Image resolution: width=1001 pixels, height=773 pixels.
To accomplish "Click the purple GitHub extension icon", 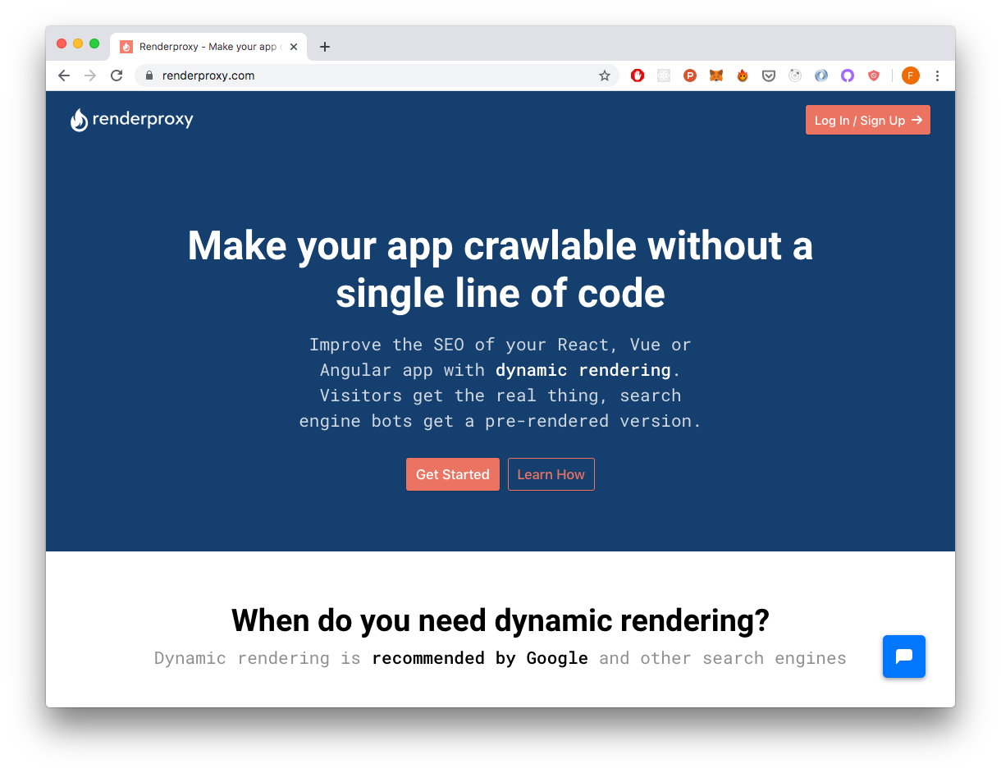I will tap(848, 75).
